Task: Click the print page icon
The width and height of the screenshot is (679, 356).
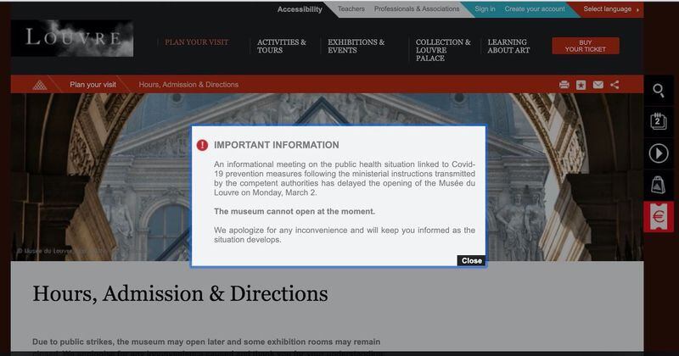Action: click(x=564, y=85)
